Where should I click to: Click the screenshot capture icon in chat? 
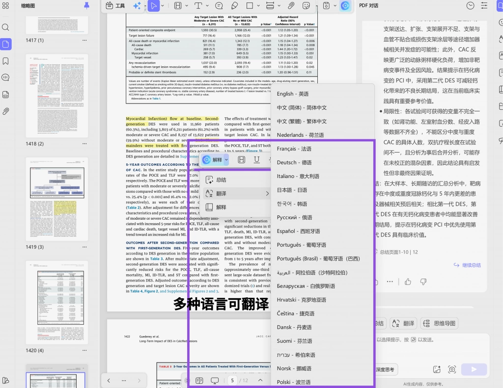click(452, 369)
